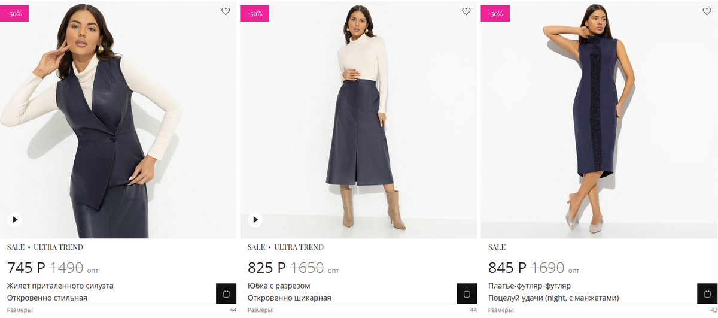Add the vest to favorites via heart icon
Image resolution: width=718 pixels, height=318 pixels.
pos(226,11)
